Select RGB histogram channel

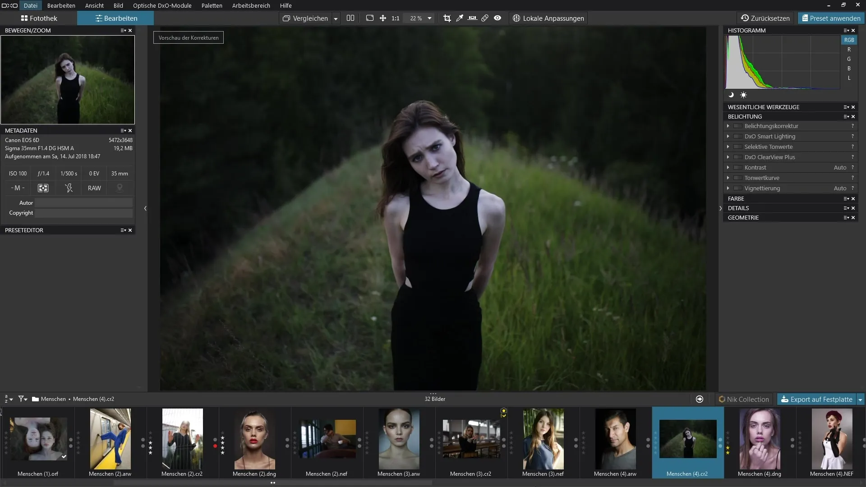pyautogui.click(x=849, y=40)
